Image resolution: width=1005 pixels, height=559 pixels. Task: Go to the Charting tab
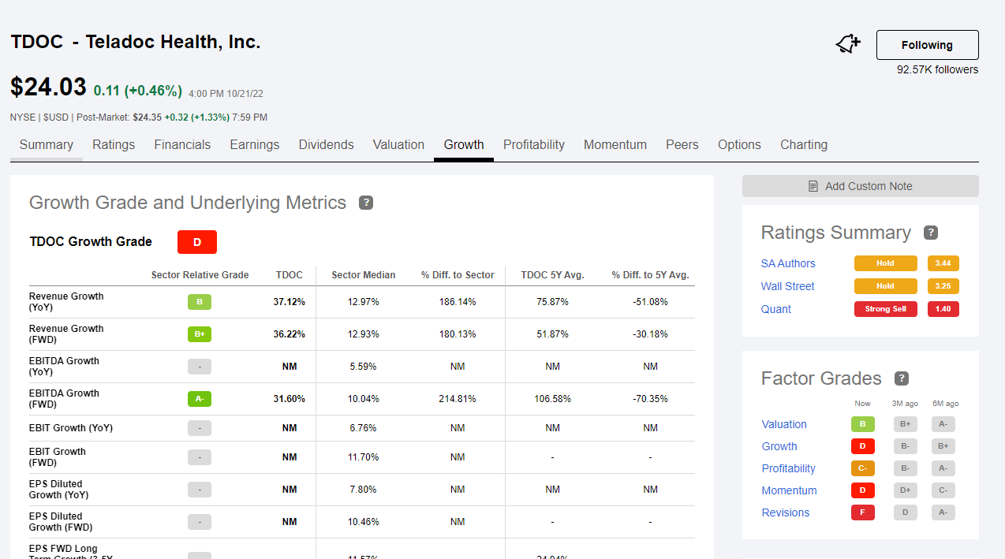pos(804,145)
